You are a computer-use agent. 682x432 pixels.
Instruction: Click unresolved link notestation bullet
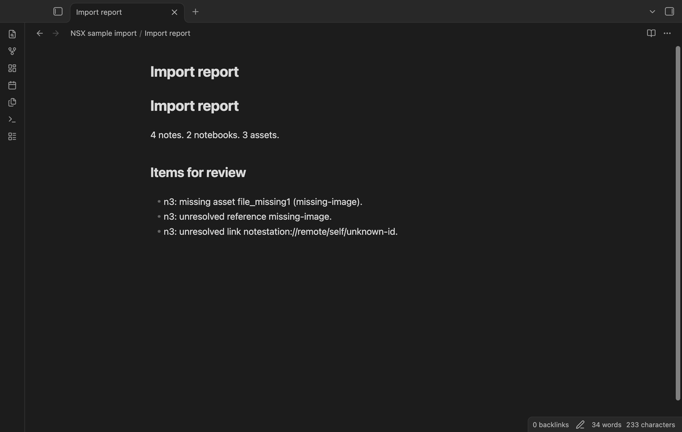tap(280, 231)
